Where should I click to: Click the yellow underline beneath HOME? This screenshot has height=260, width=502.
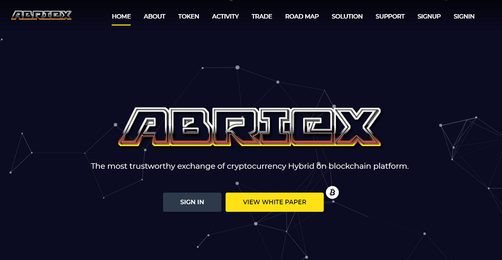click(121, 25)
